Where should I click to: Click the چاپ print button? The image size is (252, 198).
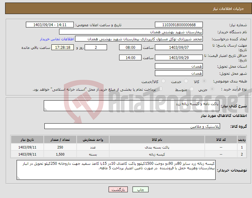[x=140, y=190]
